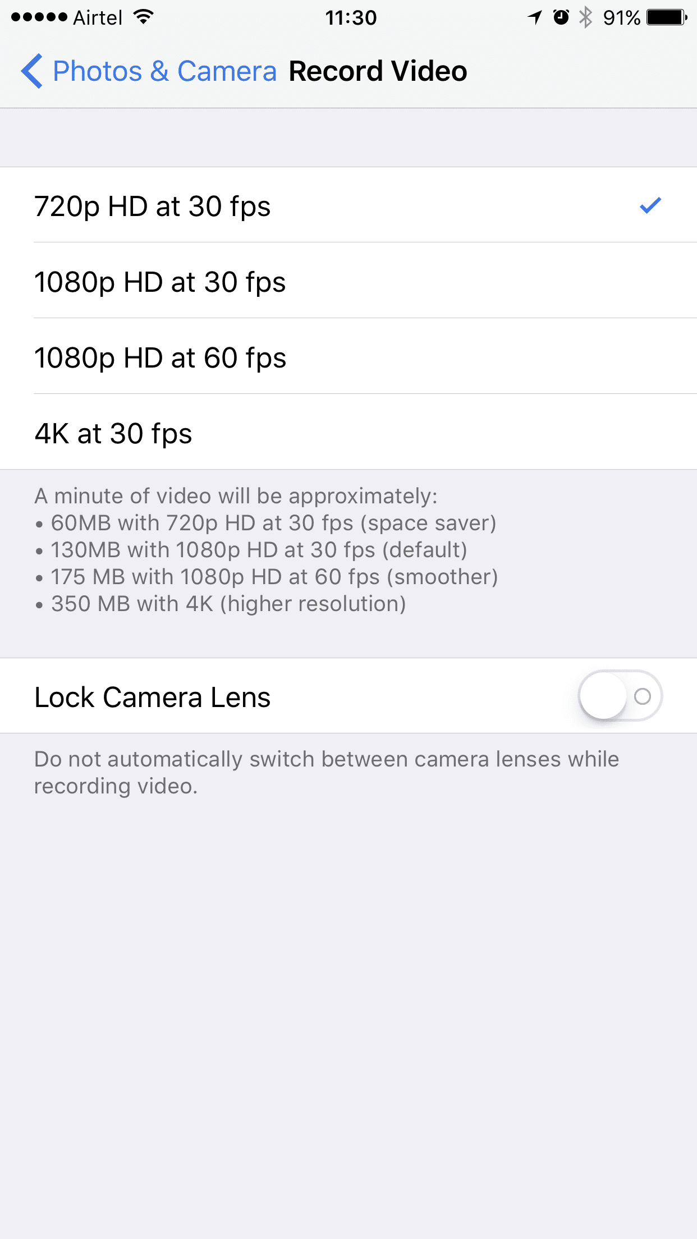This screenshot has height=1239, width=697.
Task: Tap the alarm clock status icon
Action: coord(561,17)
